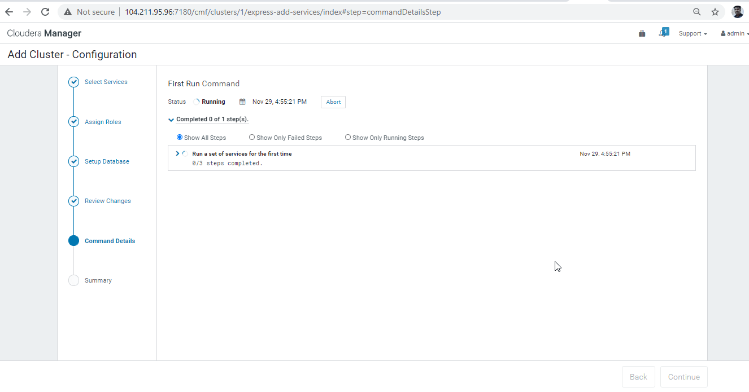The image size is (749, 392).
Task: Click the step timestamp Nov 29, 4:55:21 PM in row
Action: tap(605, 153)
